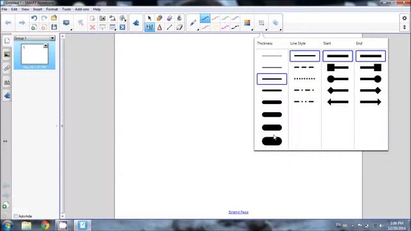This screenshot has height=231, width=411.
Task: Open the Insert menu
Action: (x=37, y=9)
